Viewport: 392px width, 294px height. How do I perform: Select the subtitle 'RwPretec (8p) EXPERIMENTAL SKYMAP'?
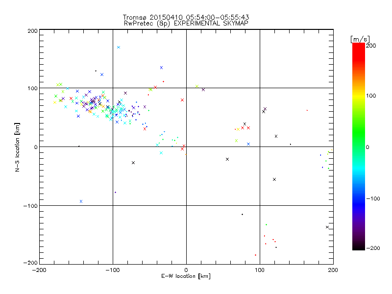pos(186,23)
